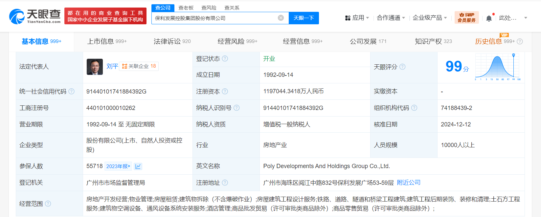Click help icon beside 注册资本
This screenshot has width=541, height=217.
pyautogui.click(x=225, y=91)
